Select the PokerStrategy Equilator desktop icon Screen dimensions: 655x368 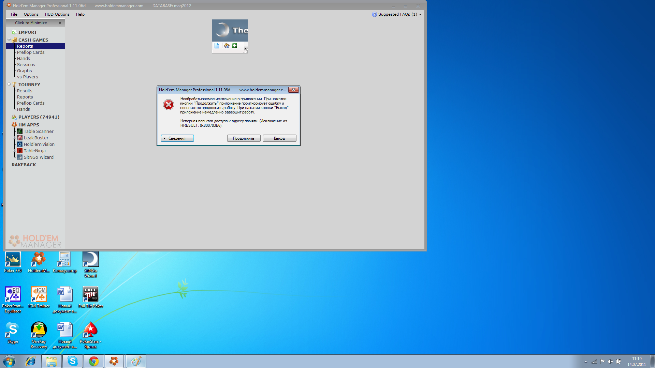coord(13,300)
